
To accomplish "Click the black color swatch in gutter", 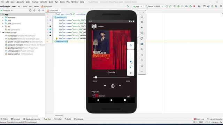I will tap(50, 35).
